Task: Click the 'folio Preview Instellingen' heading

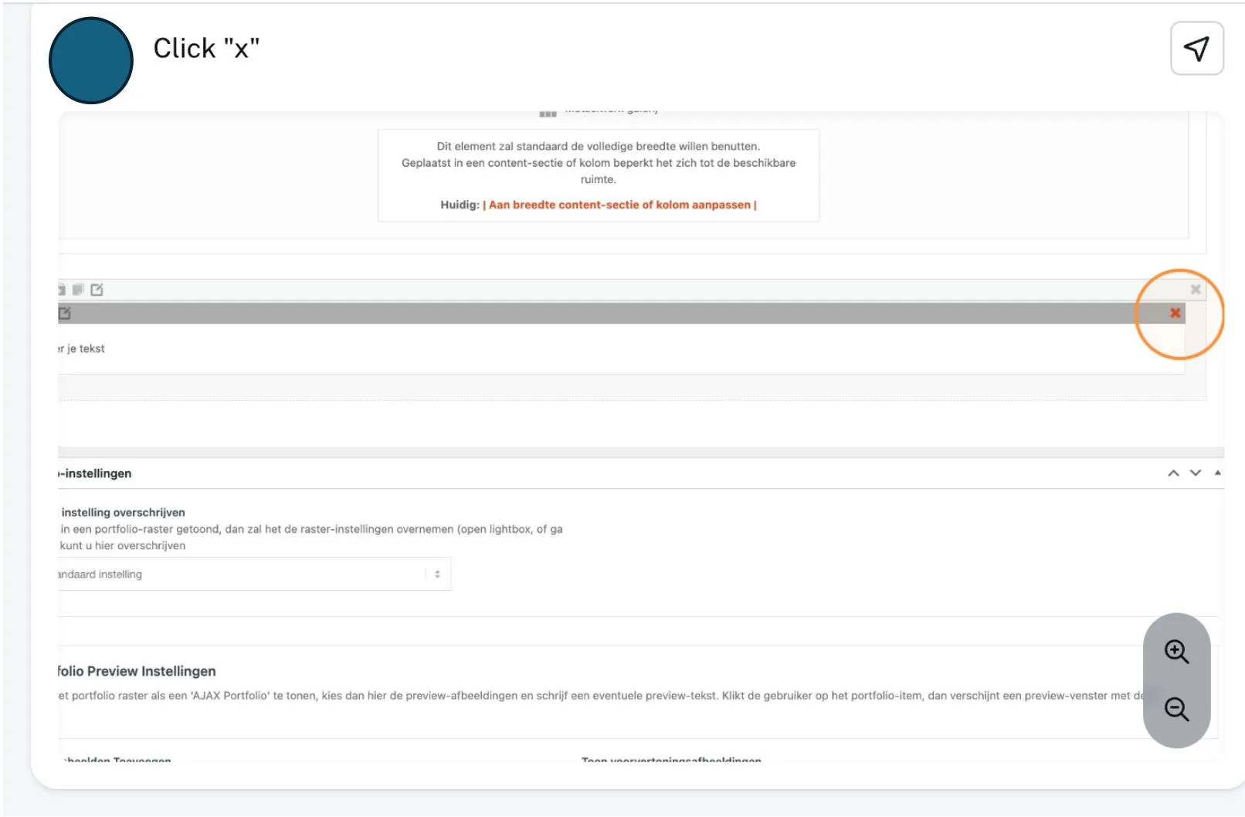Action: [x=137, y=671]
